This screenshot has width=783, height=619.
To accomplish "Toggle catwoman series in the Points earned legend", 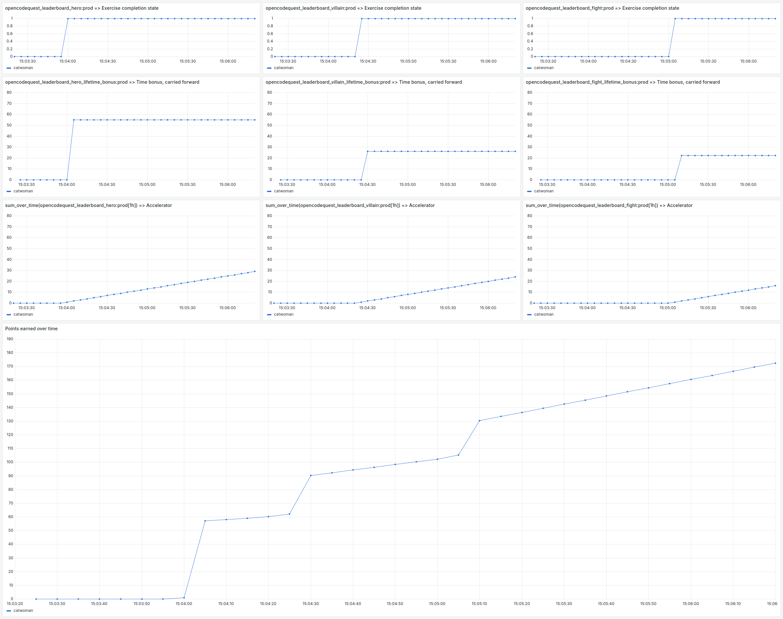I will pyautogui.click(x=23, y=610).
